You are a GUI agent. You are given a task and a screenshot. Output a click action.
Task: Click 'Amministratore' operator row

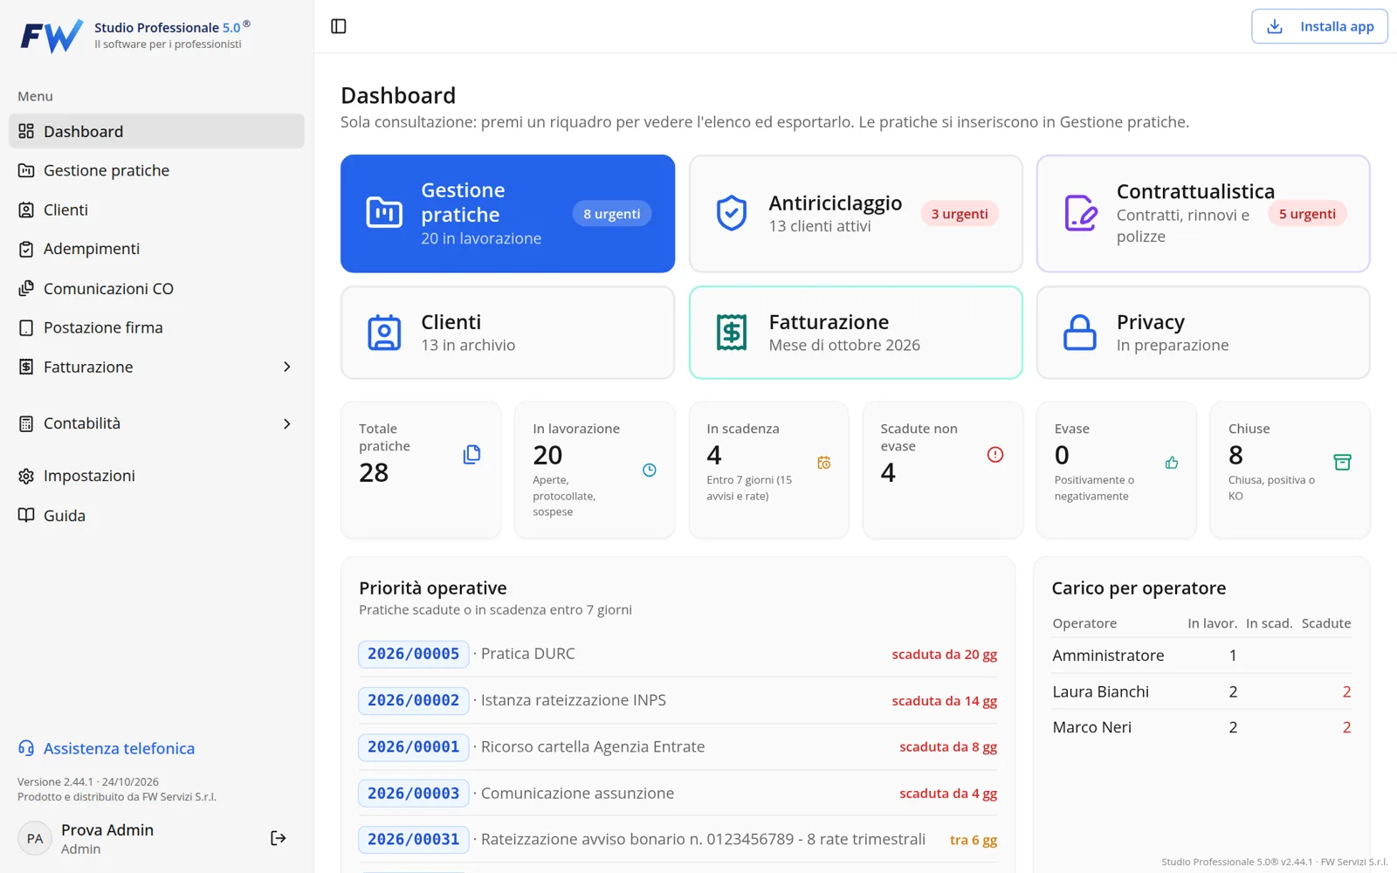click(1201, 656)
